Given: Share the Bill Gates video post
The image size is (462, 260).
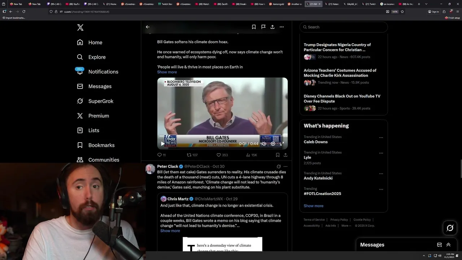Looking at the screenshot, I should [286, 155].
